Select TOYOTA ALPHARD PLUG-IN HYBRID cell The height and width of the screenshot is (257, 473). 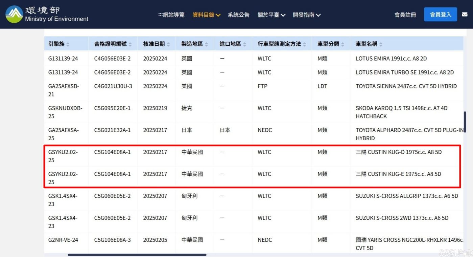409,134
